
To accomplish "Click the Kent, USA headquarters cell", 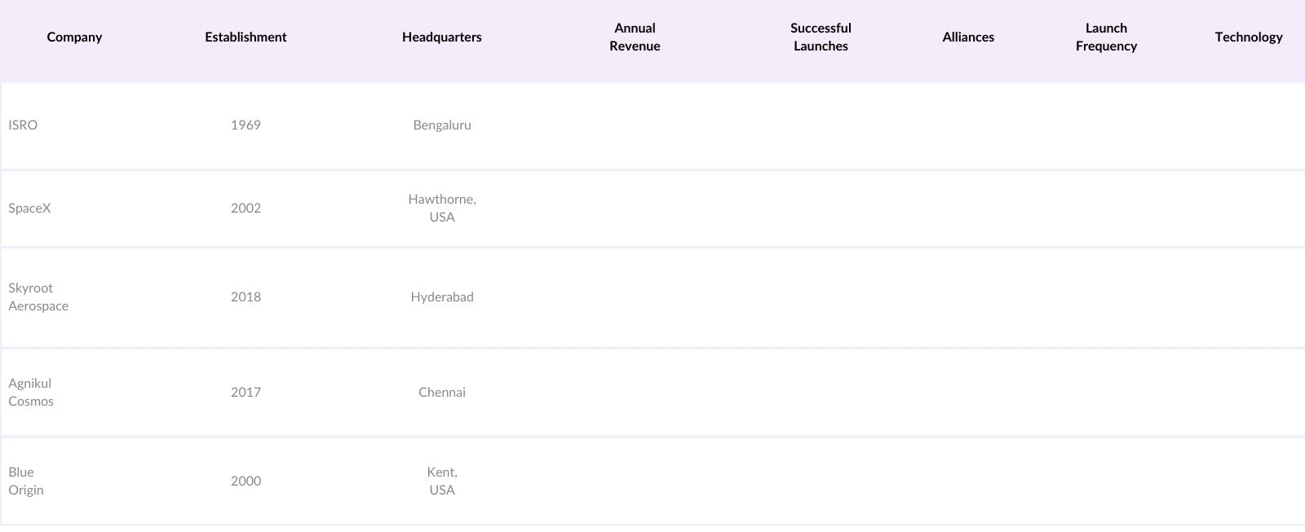I will [x=441, y=481].
